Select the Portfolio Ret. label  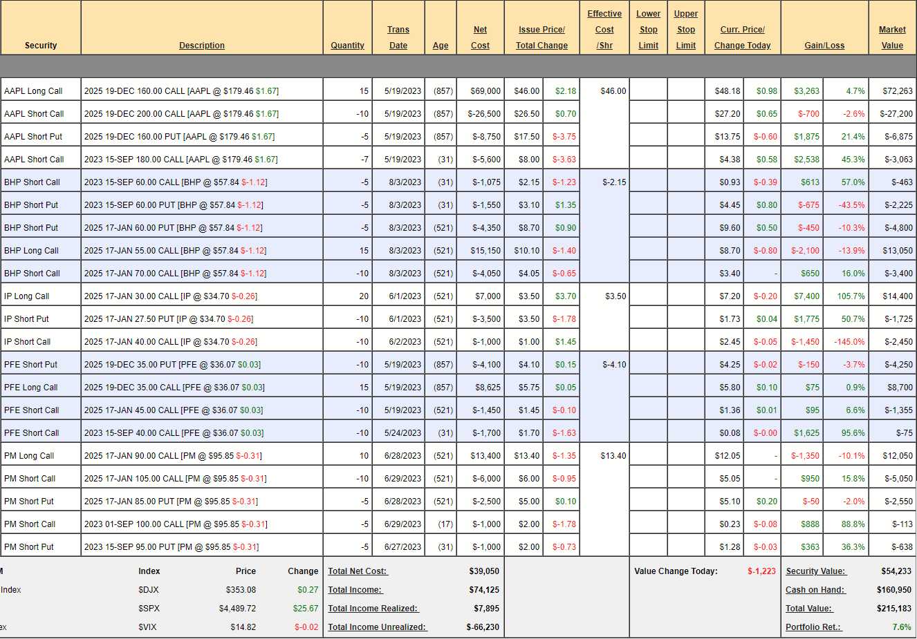coord(813,627)
